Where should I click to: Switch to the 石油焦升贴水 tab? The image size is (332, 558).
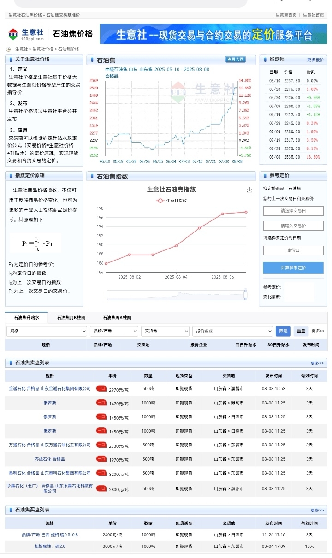[26, 318]
